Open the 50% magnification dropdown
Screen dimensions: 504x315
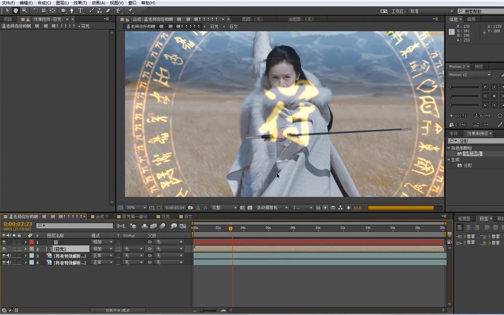point(136,208)
